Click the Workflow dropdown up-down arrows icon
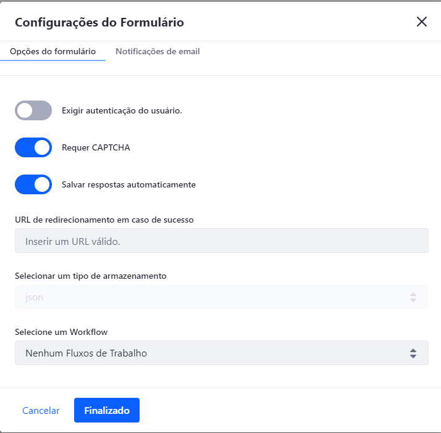Screen dimensions: 441x433 [x=413, y=353]
